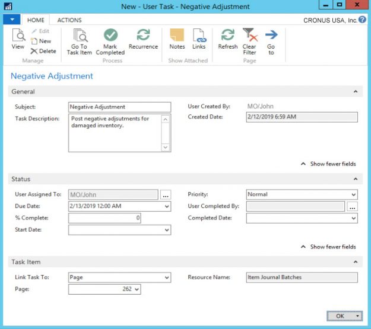
Task: Open the blue application menu dropdown
Action: 12,20
